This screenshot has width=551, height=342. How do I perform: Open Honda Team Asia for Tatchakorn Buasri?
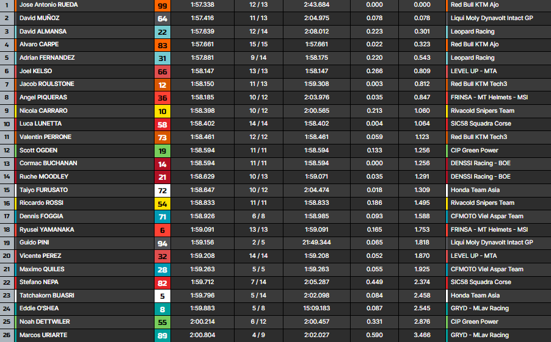(x=475, y=296)
